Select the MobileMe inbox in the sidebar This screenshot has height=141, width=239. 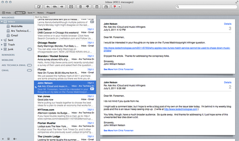click(17, 26)
